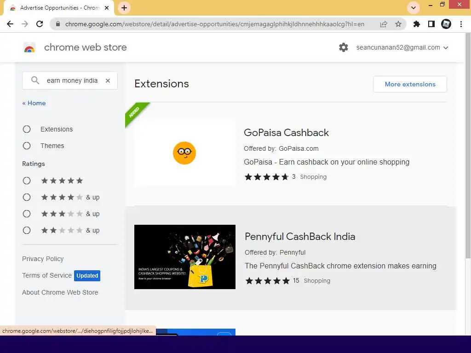The height and width of the screenshot is (353, 471).
Task: Click the Added ribbon on GoPaisa
Action: pos(135,112)
